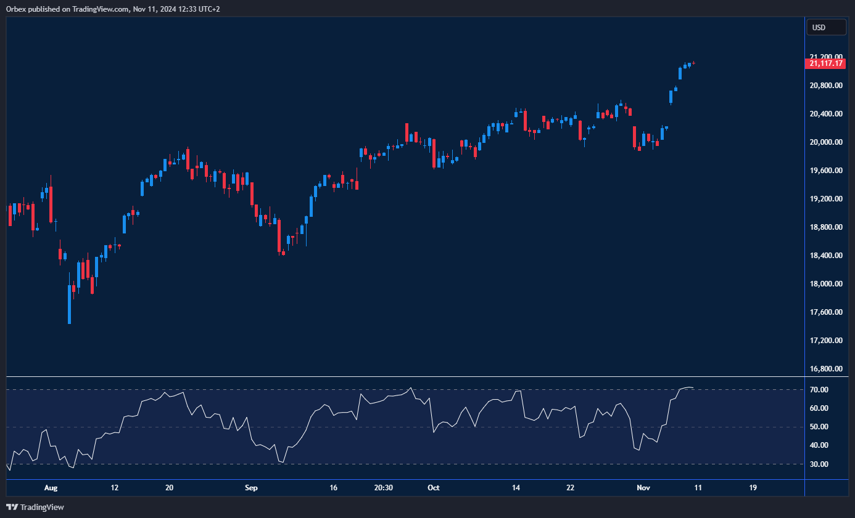Click the 21,200.00 price scale label
Screen dimensions: 855x518
[827, 57]
